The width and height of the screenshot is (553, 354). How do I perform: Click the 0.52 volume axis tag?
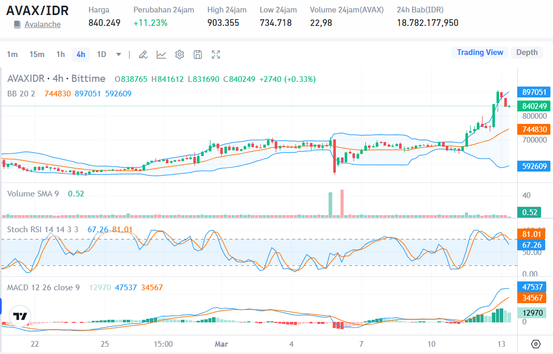point(529,213)
